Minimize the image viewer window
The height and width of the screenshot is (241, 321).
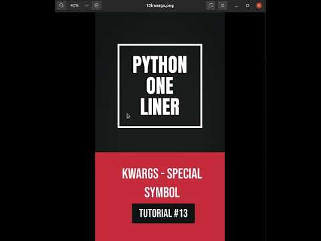tap(237, 5)
